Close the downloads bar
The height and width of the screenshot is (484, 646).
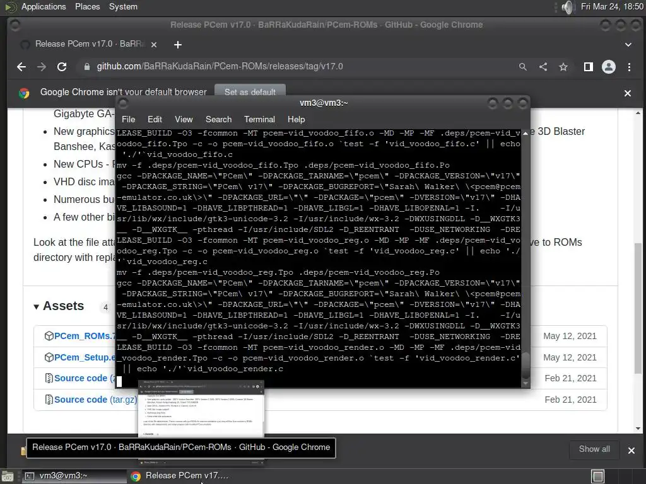[631, 451]
